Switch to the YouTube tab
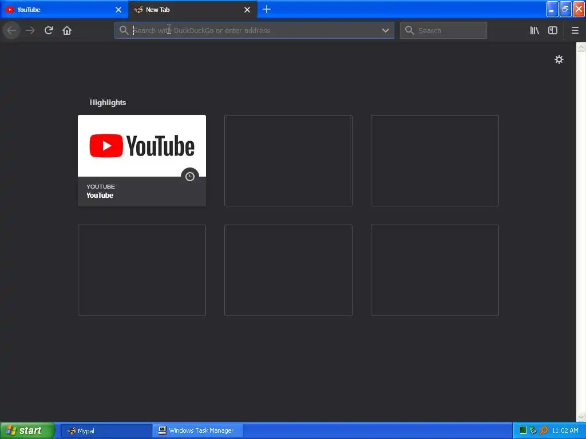This screenshot has height=439, width=586. [x=64, y=9]
